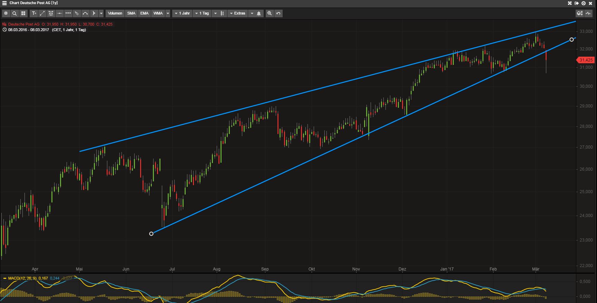
Task: Click the 'Deutsche Post AG' instrument label
Action: pyautogui.click(x=24, y=24)
